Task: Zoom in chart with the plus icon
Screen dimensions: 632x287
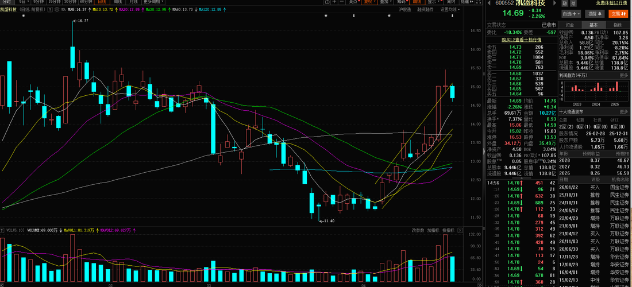Action: coord(334,2)
